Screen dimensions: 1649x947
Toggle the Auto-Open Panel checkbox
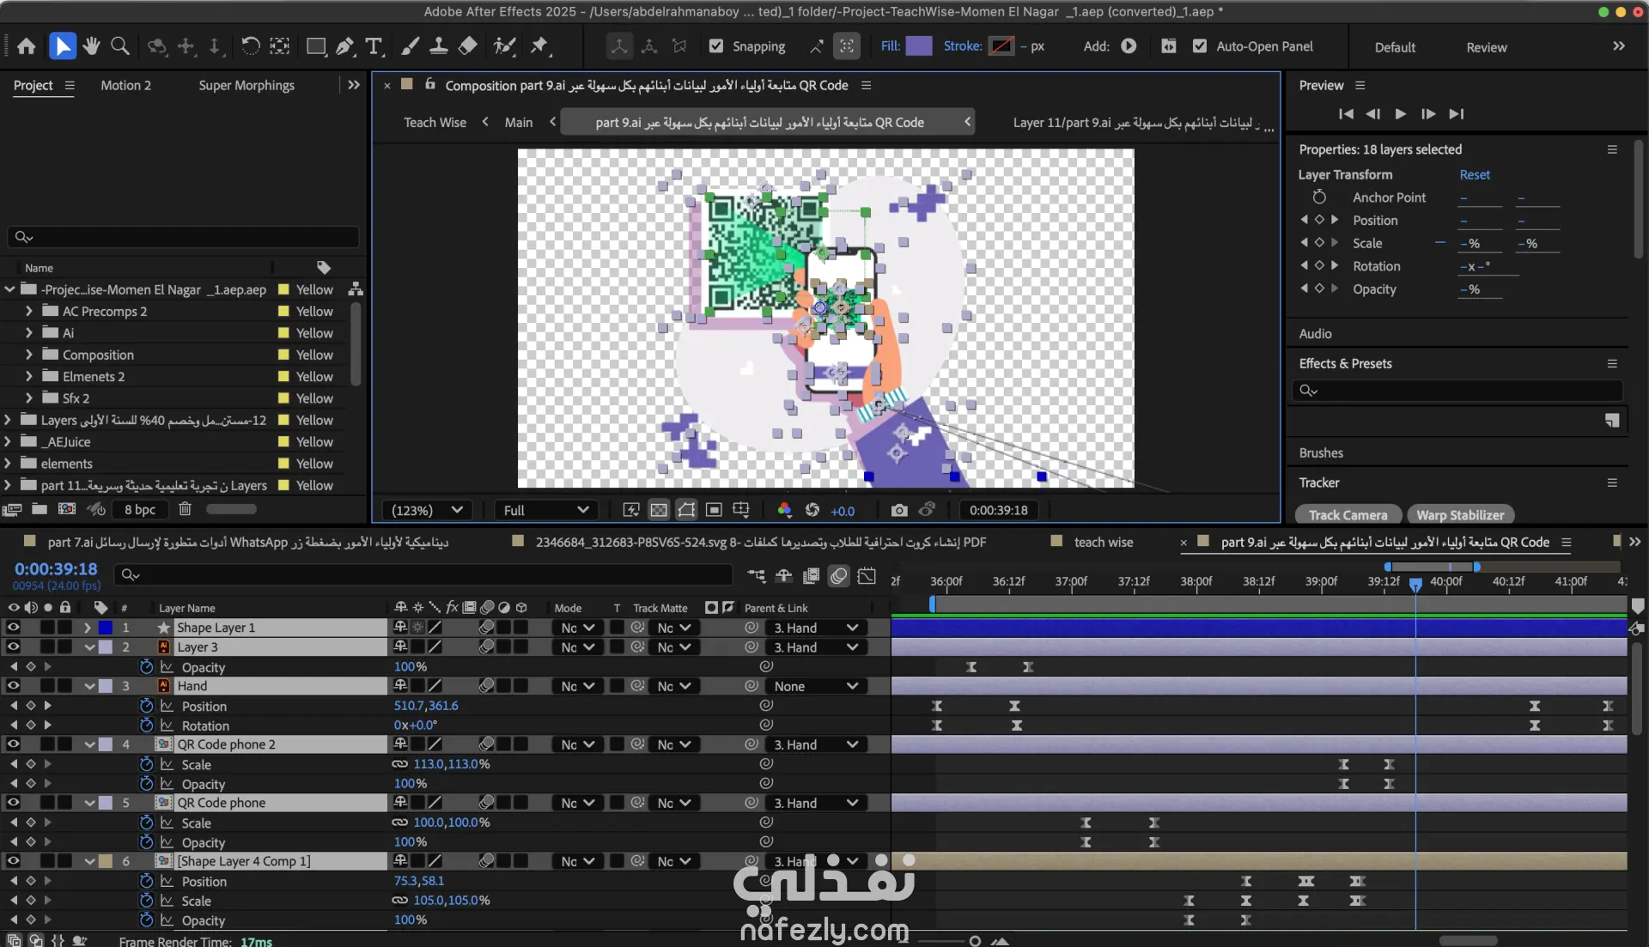[x=1200, y=46]
